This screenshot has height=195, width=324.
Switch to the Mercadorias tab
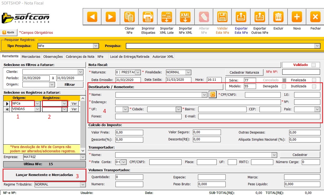pyautogui.click(x=31, y=56)
